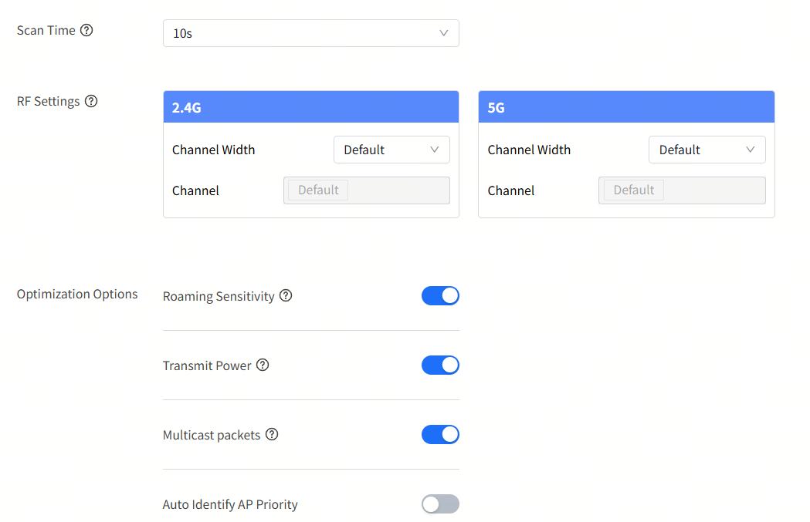Click the Roaming Sensitivity label text
This screenshot has height=522, width=810.
[x=219, y=297]
